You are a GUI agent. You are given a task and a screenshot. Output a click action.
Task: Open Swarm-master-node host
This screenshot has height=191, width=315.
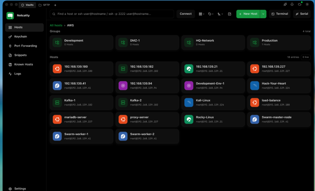(279, 119)
